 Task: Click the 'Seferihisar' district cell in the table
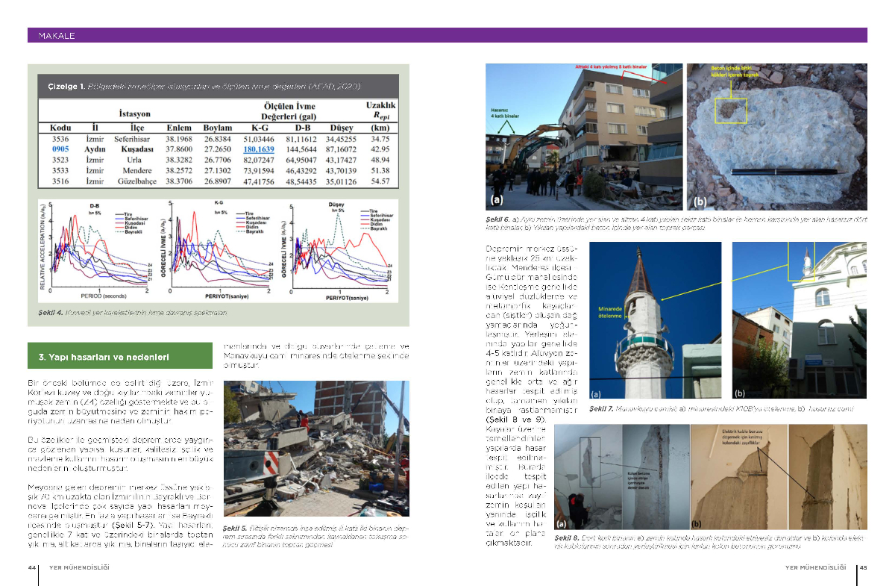click(x=133, y=139)
